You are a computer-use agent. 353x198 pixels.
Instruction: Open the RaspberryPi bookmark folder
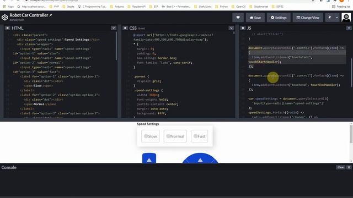[137, 7]
